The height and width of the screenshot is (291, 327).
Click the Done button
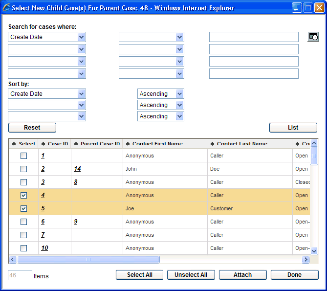coord(294,275)
